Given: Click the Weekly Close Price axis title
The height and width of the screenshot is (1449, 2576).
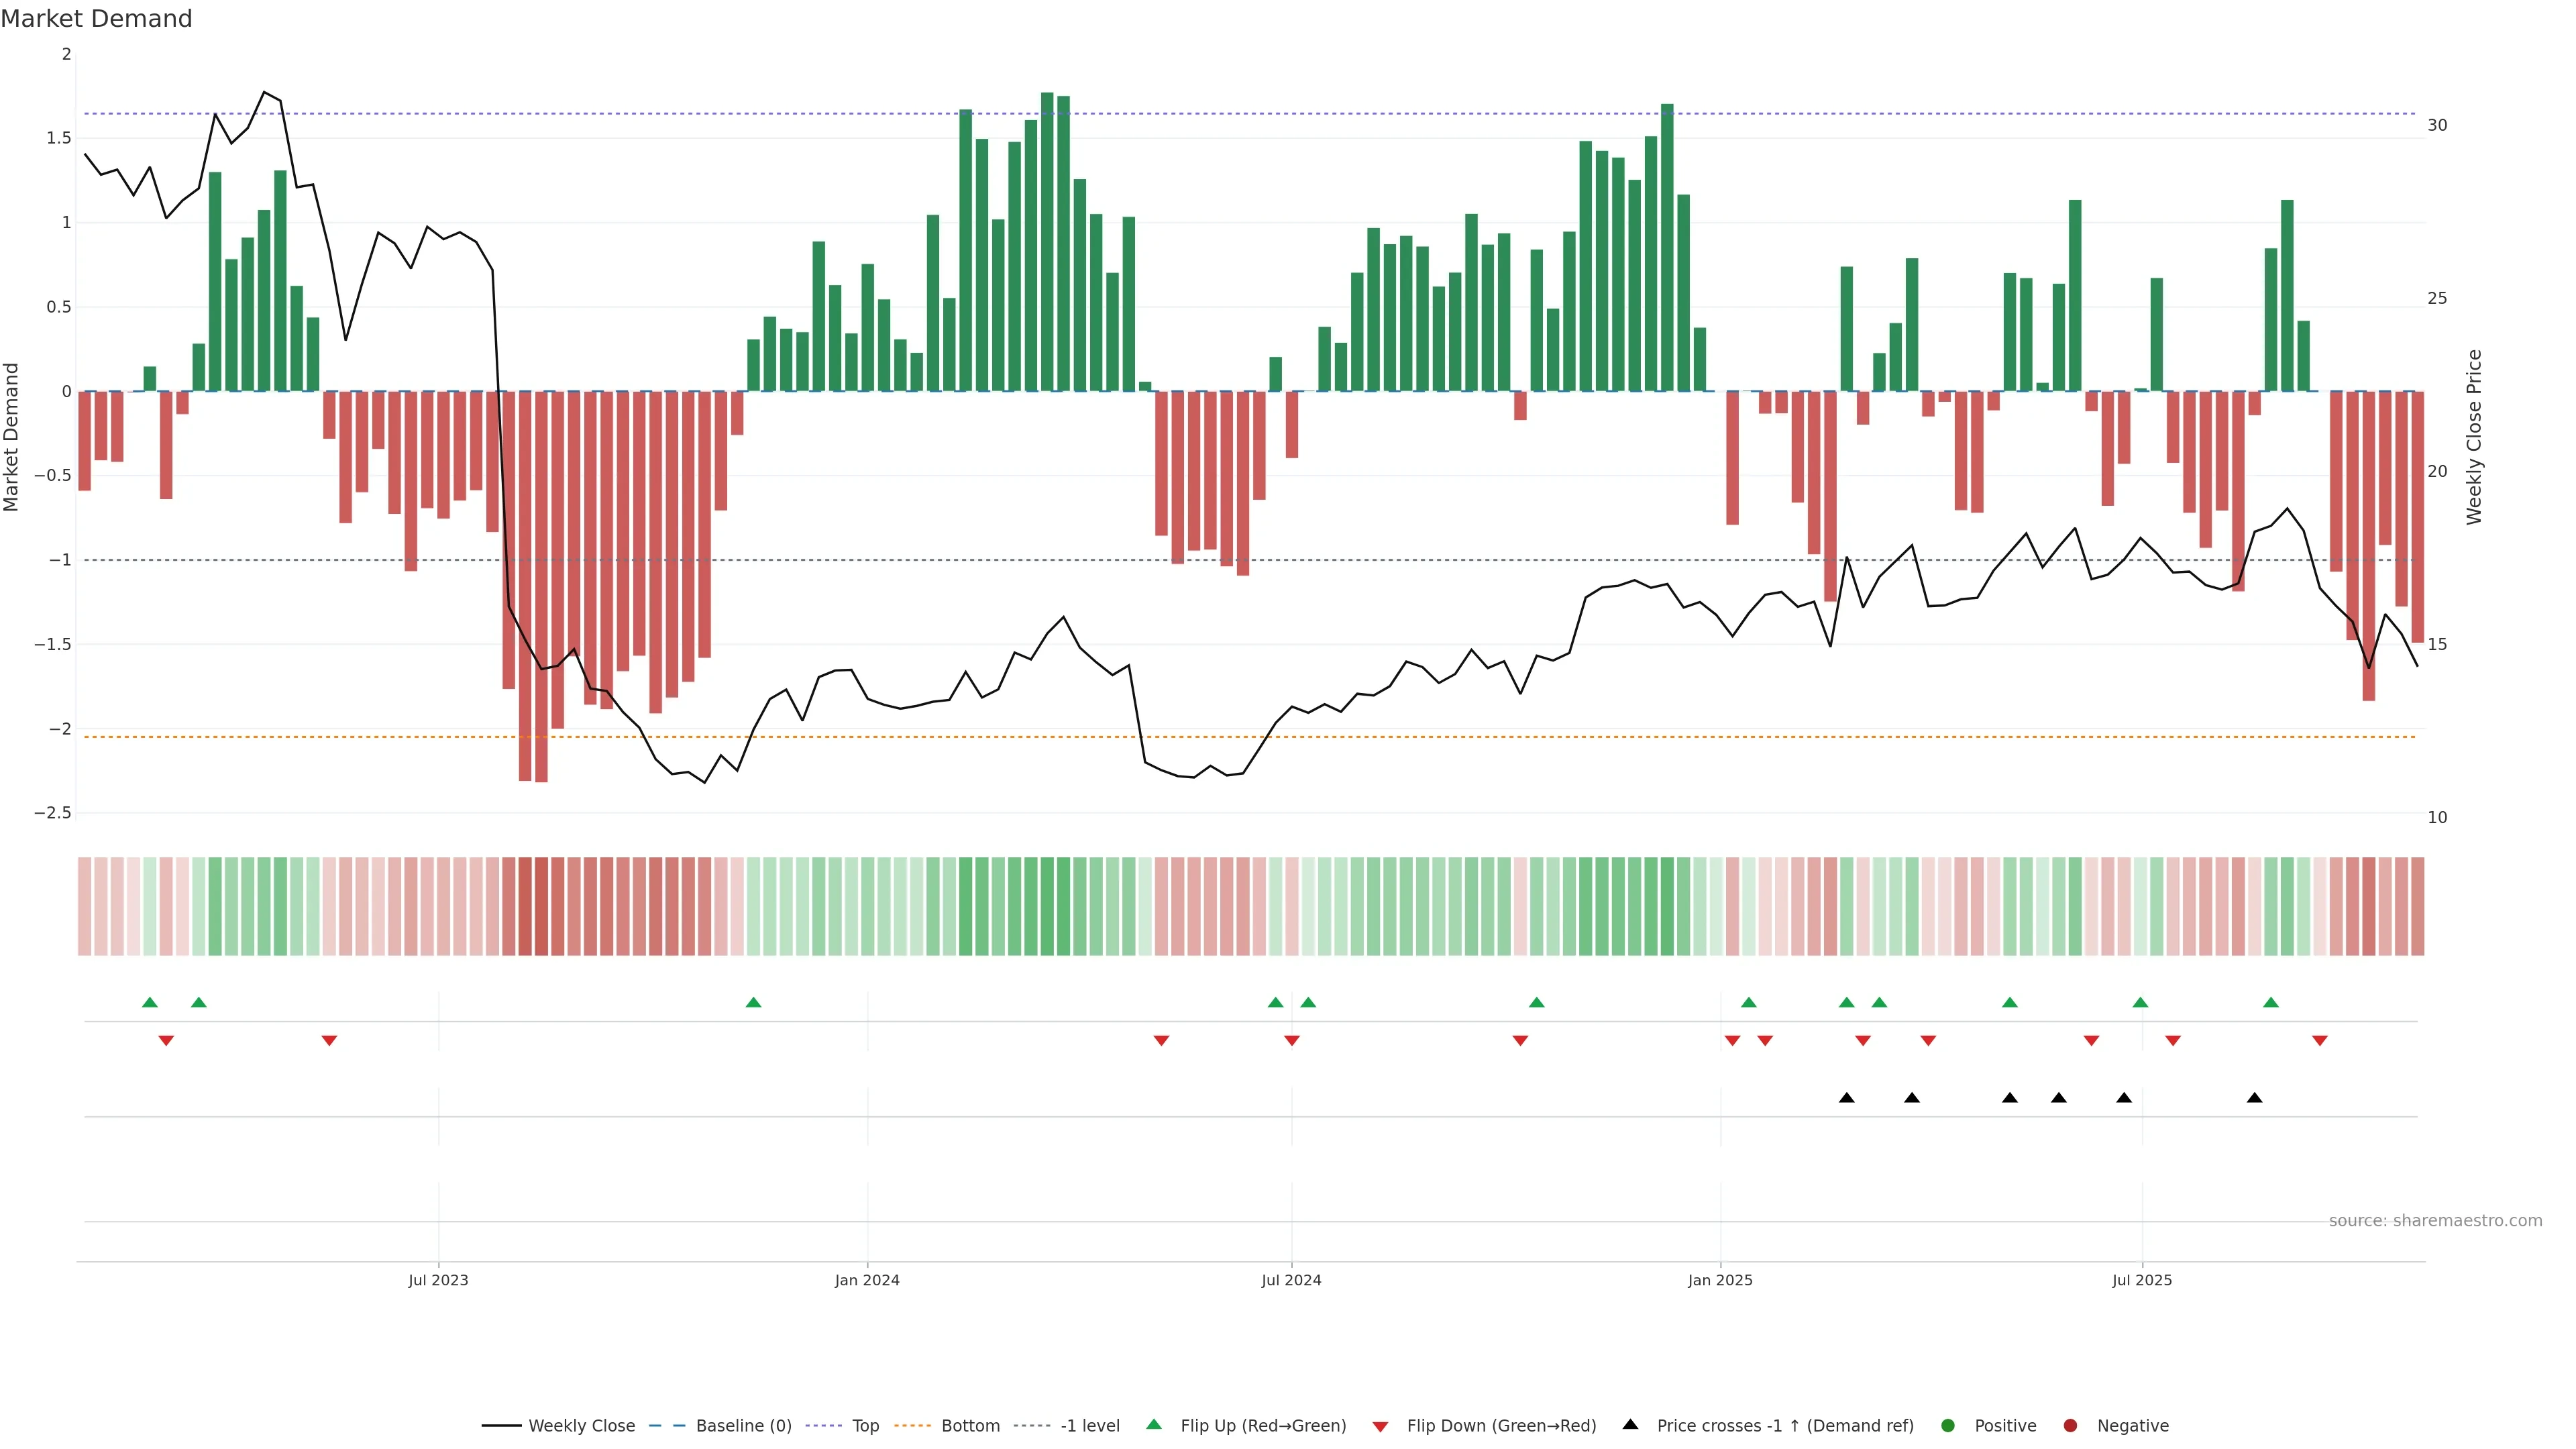Looking at the screenshot, I should 2474,437.
